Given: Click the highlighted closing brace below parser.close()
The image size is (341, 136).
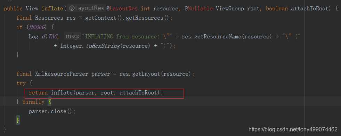Looking at the screenshot, I should point(18,120).
